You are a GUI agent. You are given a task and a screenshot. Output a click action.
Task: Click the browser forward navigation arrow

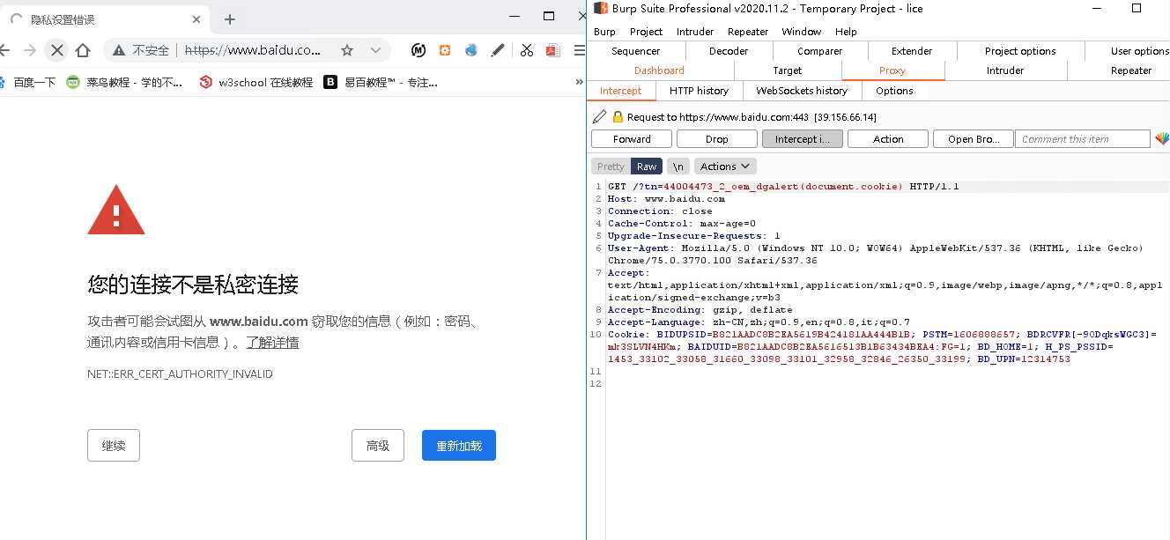(x=30, y=50)
